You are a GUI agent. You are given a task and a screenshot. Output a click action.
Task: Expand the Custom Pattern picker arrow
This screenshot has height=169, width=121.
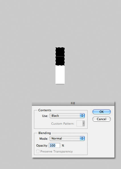(83, 123)
